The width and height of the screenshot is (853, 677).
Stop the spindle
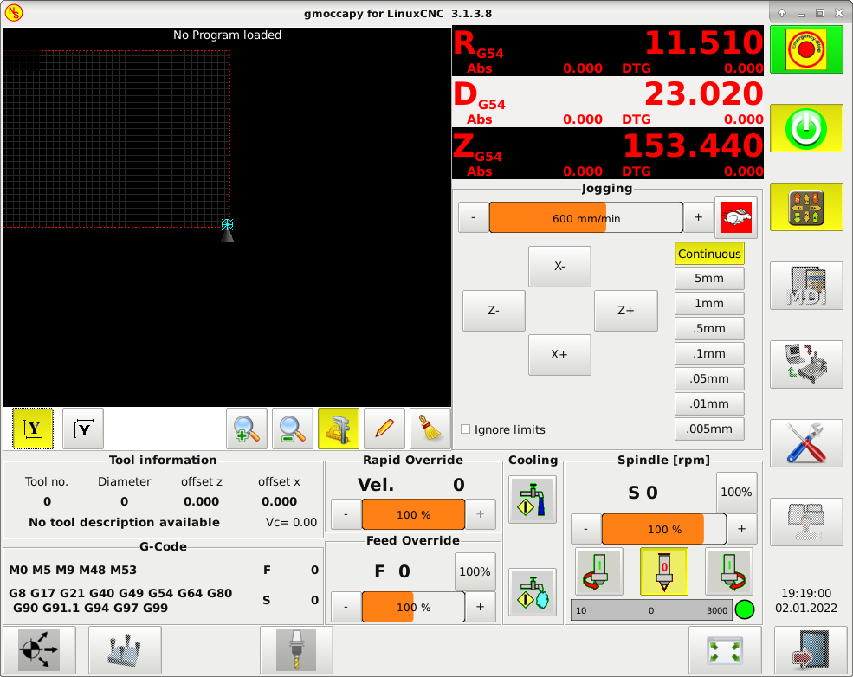(x=664, y=571)
